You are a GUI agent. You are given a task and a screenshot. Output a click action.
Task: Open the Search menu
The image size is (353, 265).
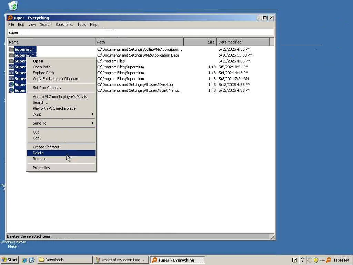click(46, 24)
